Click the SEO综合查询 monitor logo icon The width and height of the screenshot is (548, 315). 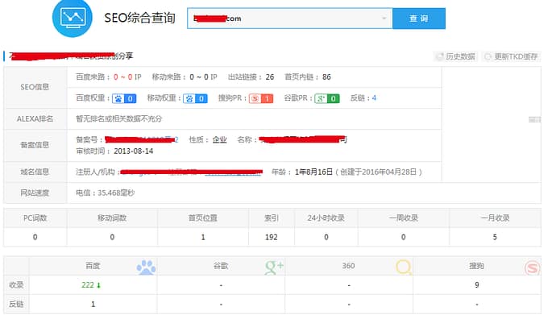(x=73, y=17)
